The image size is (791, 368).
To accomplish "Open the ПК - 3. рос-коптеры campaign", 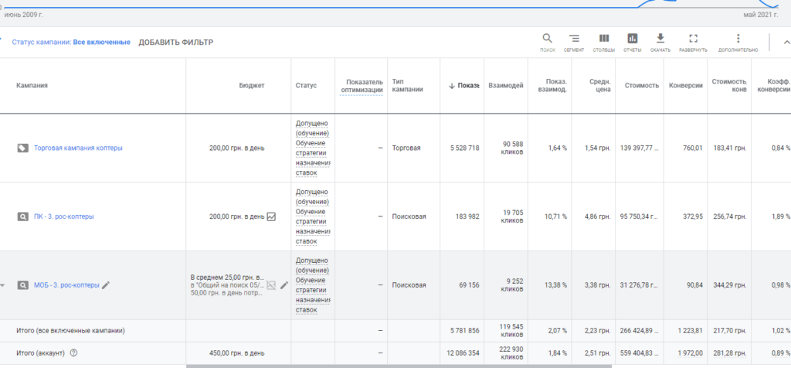I will pyautogui.click(x=64, y=216).
